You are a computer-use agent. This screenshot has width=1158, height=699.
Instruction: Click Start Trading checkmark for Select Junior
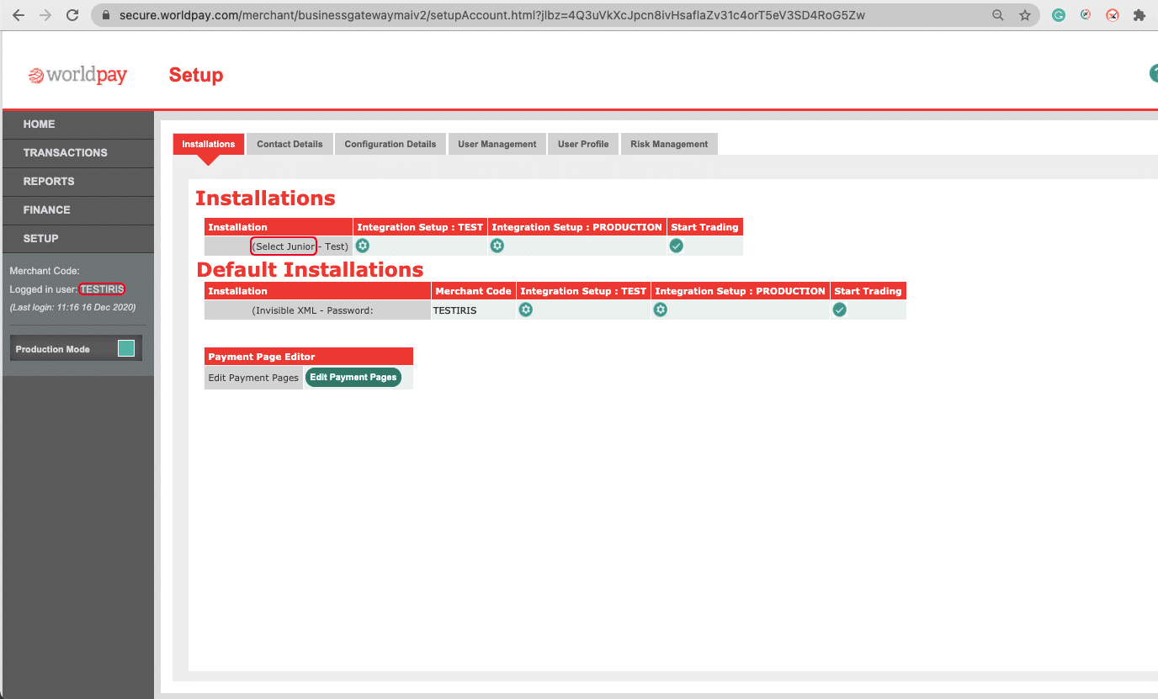[x=676, y=246]
